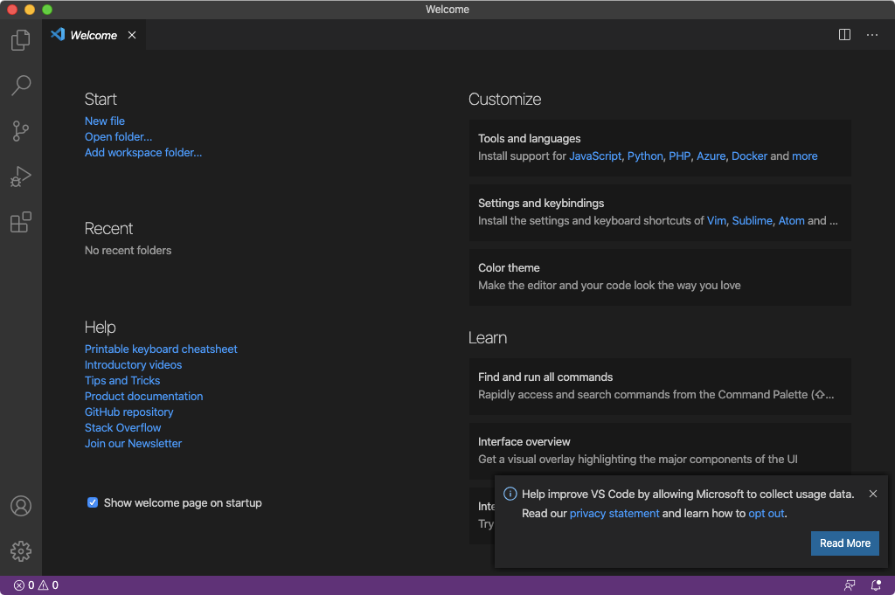
Task: Open the Explorer sidebar icon
Action: [20, 40]
